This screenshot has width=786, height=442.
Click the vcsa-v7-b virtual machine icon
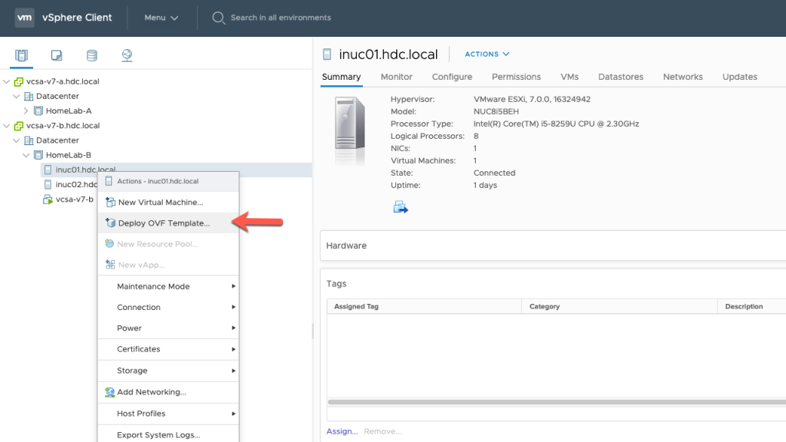(x=48, y=200)
